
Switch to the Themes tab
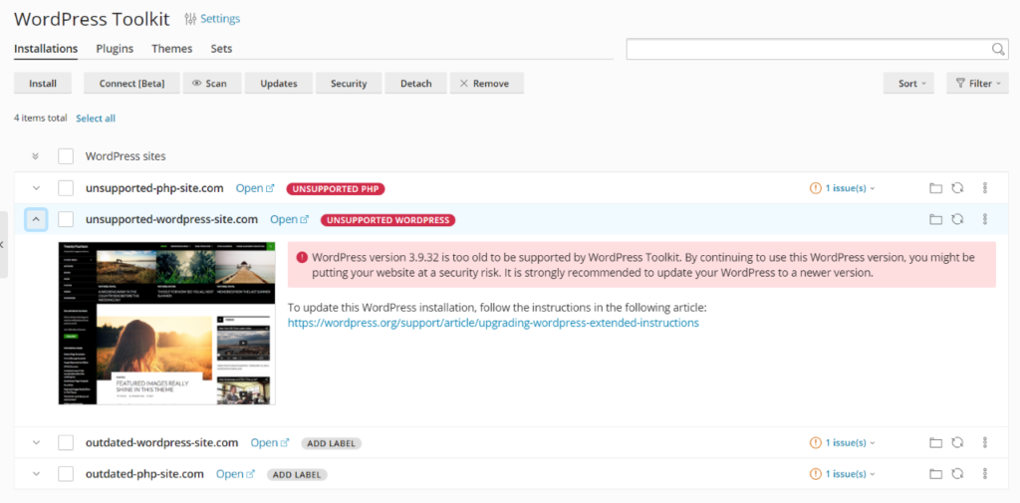click(171, 49)
